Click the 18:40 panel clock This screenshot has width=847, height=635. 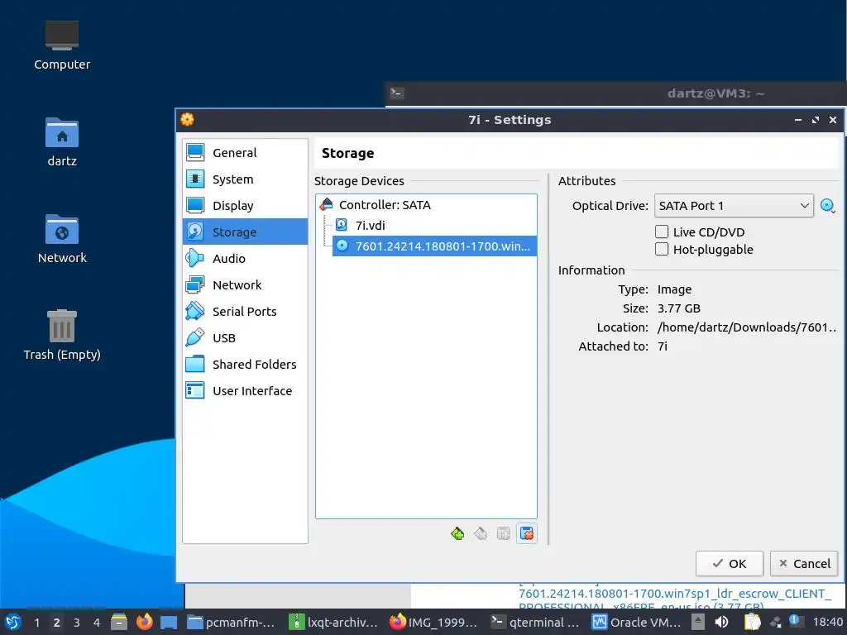click(x=827, y=623)
